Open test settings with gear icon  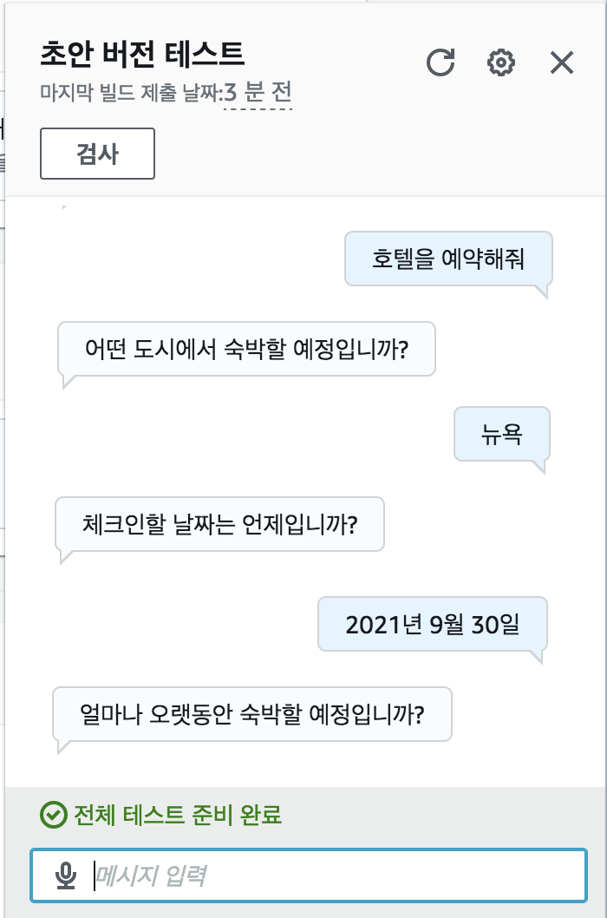click(501, 62)
